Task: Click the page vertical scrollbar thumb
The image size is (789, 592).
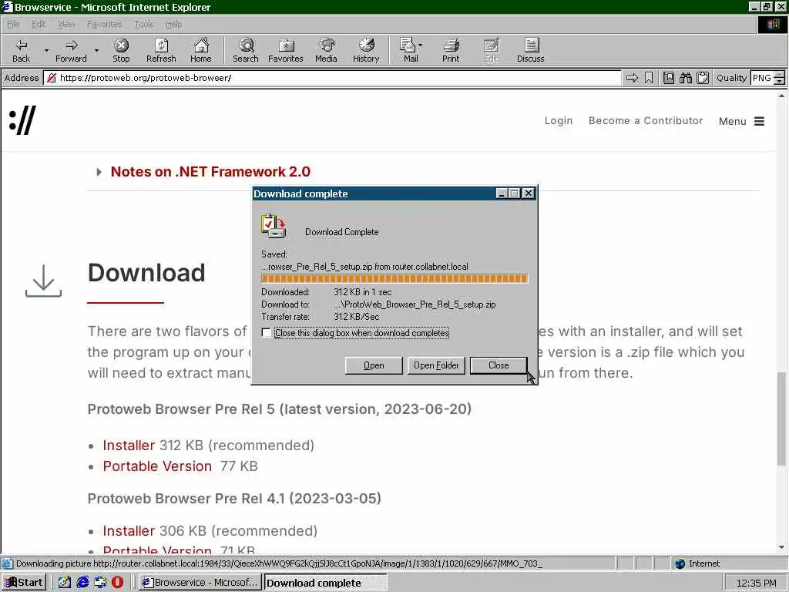Action: 781,419
